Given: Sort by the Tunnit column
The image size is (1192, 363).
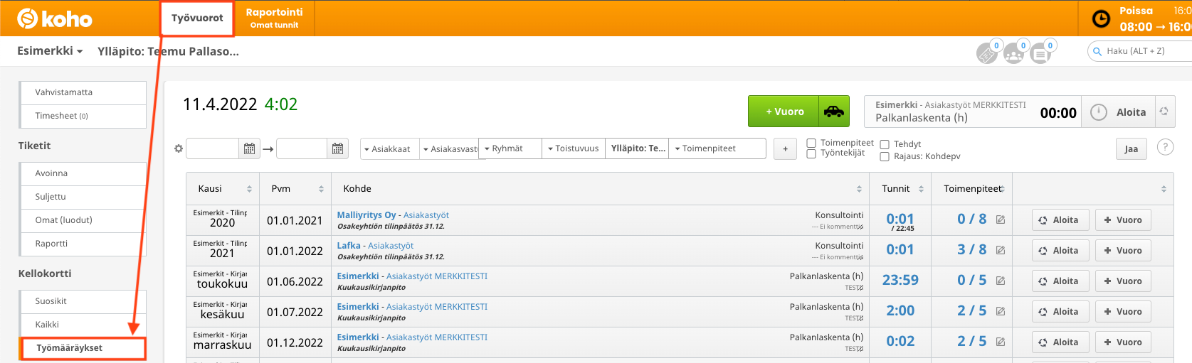Looking at the screenshot, I should 900,189.
